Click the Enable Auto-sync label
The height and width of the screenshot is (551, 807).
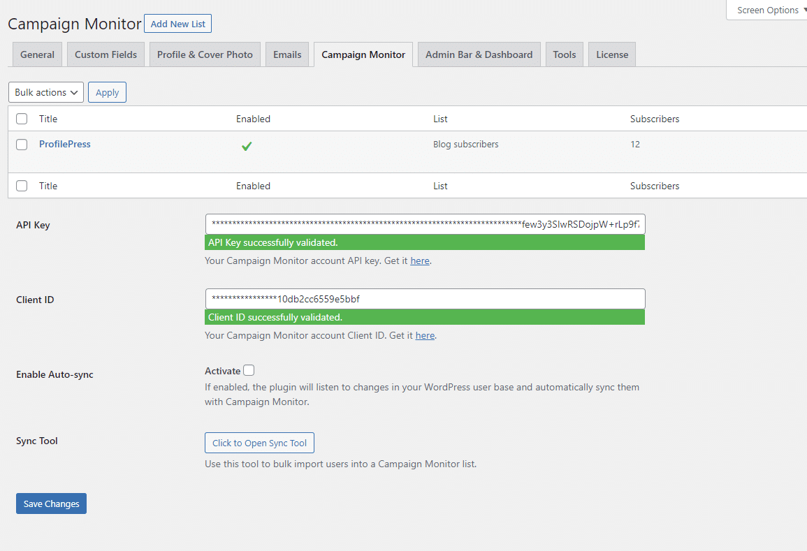tap(54, 374)
